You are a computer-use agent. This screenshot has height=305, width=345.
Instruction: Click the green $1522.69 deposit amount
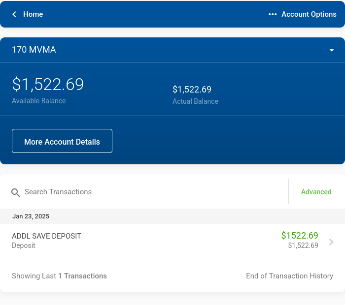[x=300, y=236]
